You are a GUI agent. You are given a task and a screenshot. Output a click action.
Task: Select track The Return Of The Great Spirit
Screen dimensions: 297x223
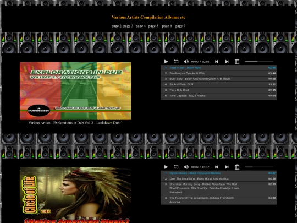tap(218, 200)
